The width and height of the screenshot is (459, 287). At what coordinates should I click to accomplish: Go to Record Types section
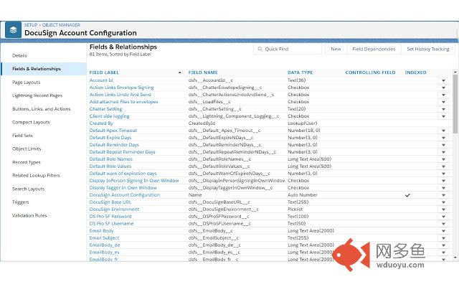[x=27, y=162]
